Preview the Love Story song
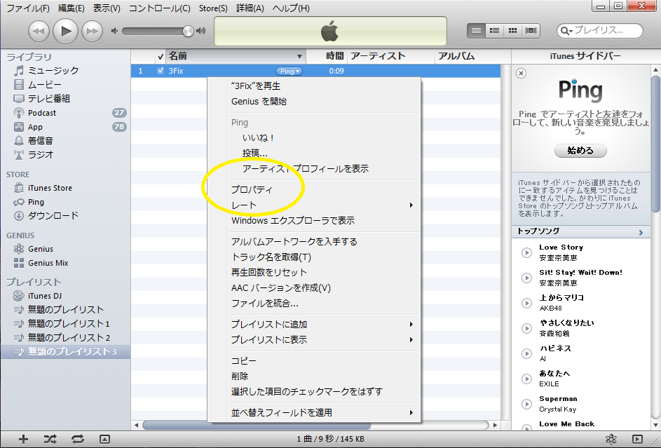661x448 pixels. pyautogui.click(x=526, y=252)
